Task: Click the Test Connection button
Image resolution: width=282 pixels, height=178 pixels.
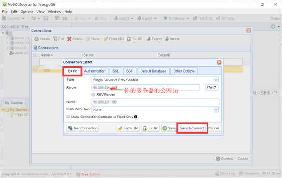Action: [83, 128]
